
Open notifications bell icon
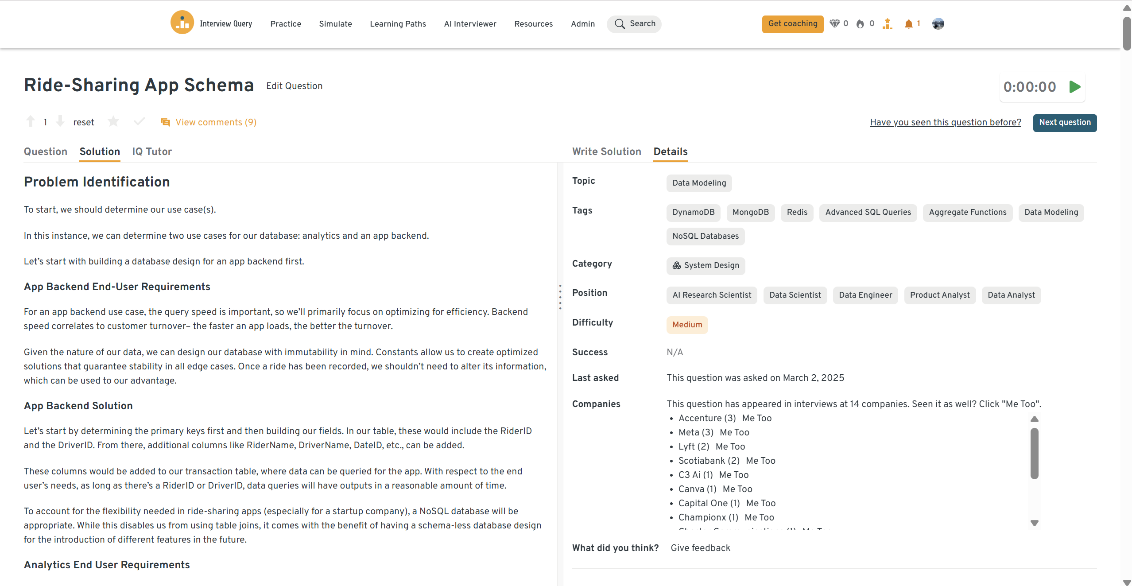(x=908, y=24)
